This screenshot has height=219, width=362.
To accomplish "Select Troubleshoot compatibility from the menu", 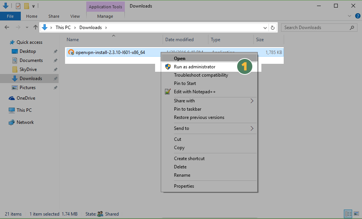I will click(200, 75).
